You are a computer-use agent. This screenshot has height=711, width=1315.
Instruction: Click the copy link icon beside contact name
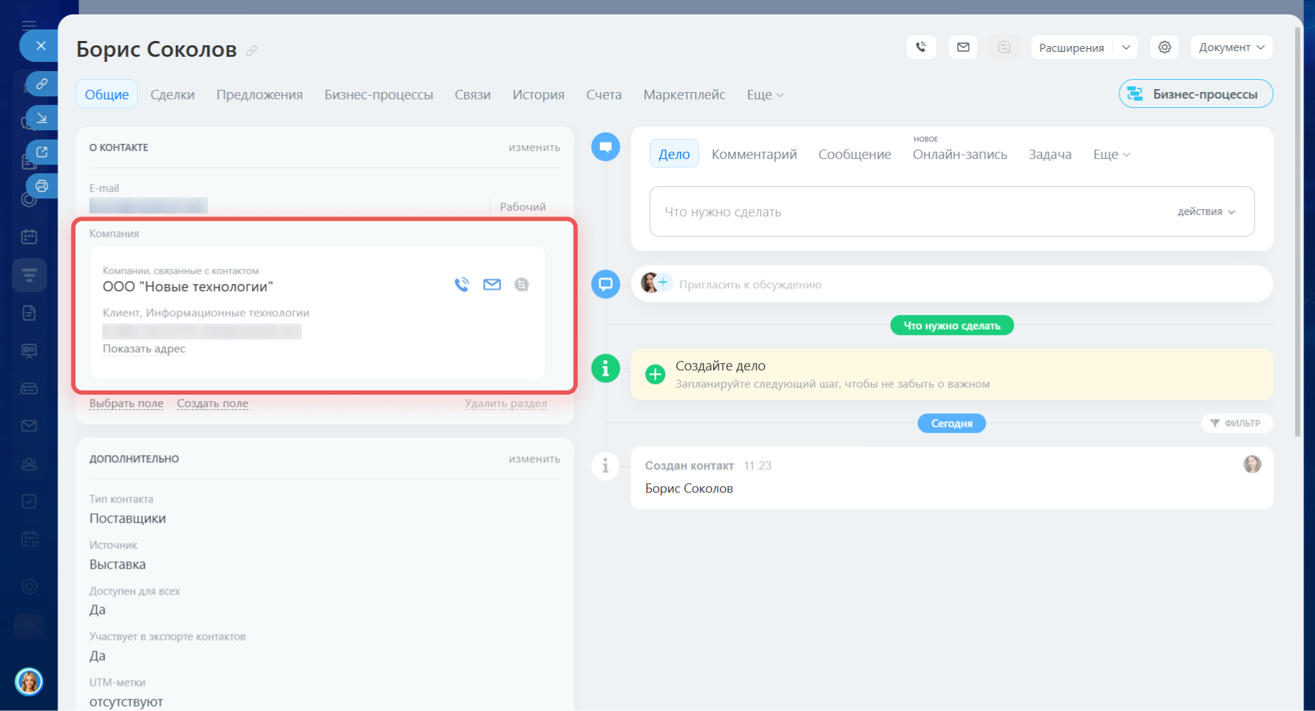(252, 50)
